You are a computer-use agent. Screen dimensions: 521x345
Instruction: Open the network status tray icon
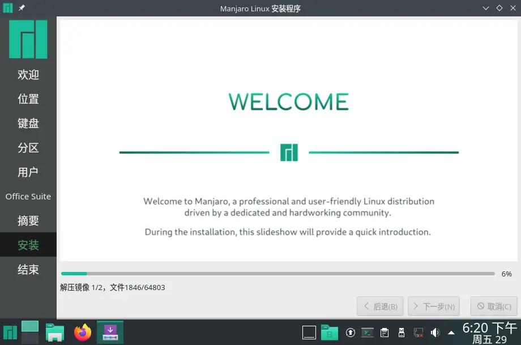tap(418, 333)
